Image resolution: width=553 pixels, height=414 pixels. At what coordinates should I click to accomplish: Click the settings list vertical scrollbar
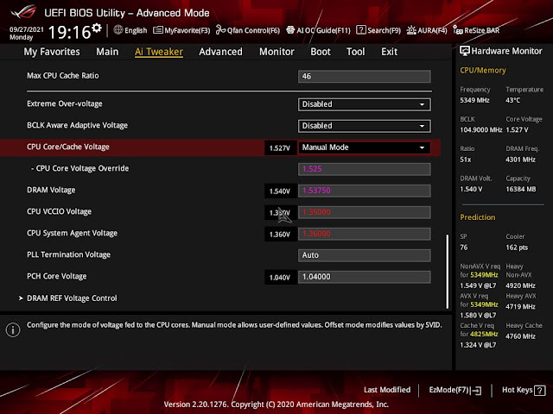coord(448,272)
